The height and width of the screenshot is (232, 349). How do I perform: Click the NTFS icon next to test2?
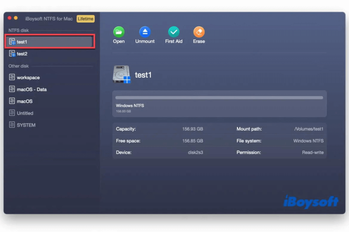[12, 54]
